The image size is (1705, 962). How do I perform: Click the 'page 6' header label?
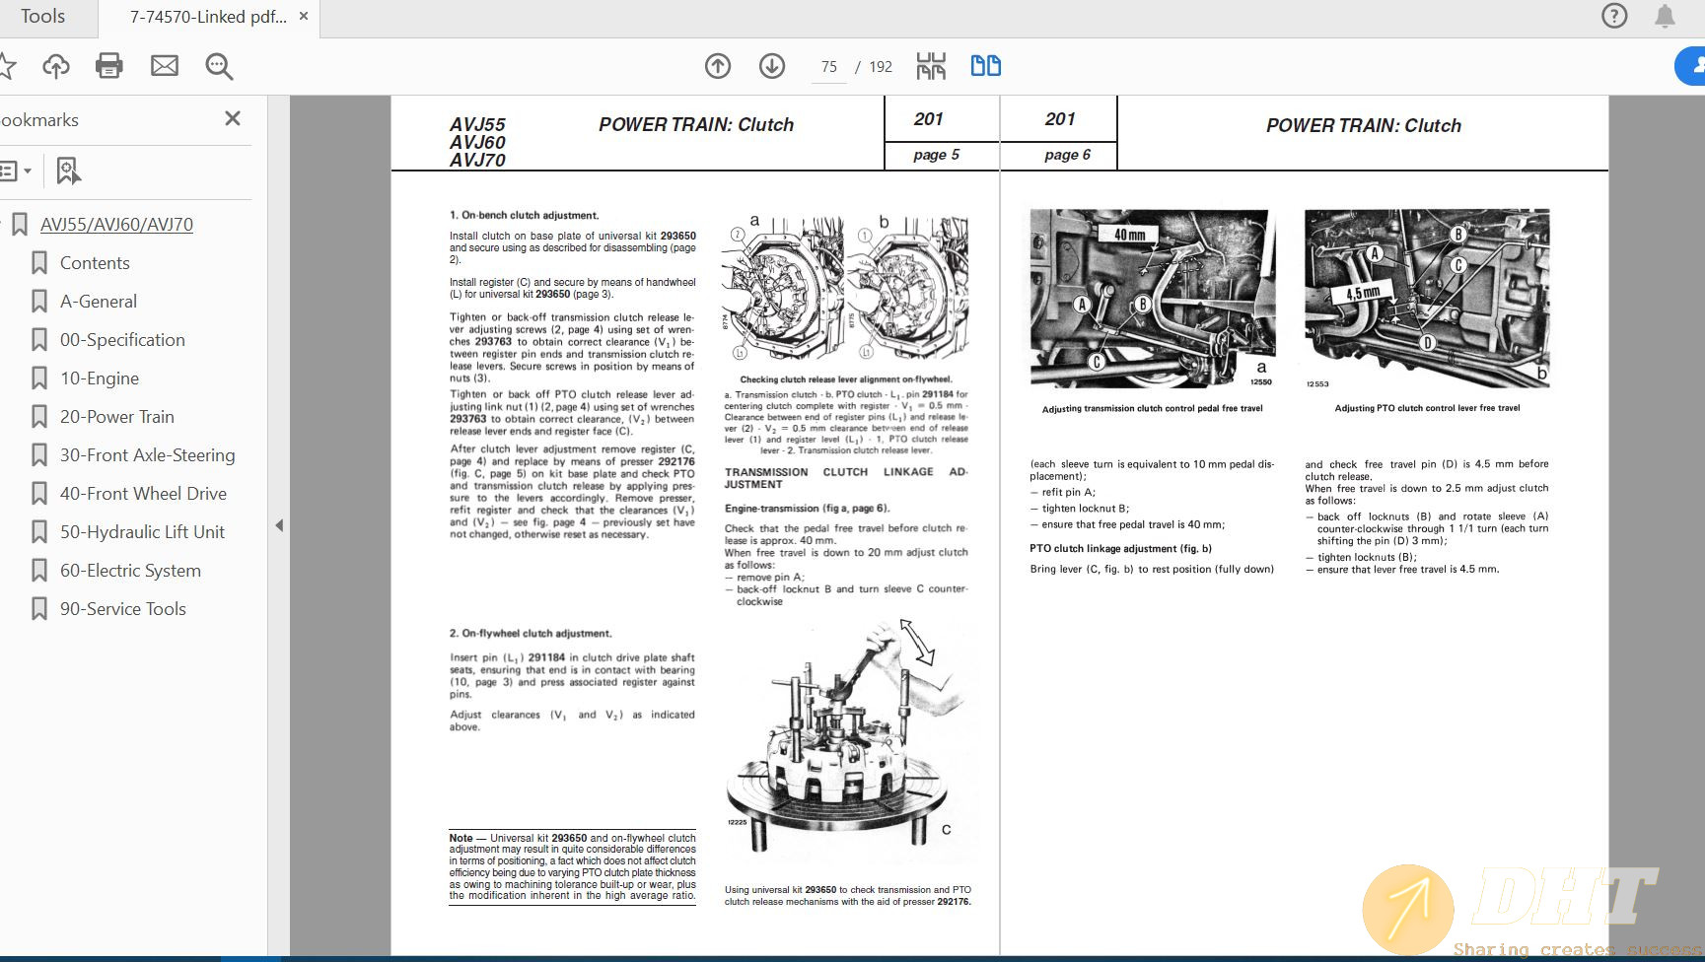click(1067, 155)
